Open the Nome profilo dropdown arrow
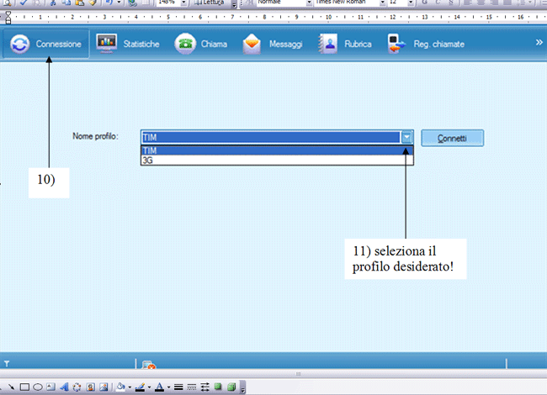Screen dimensions: 547x395 [407, 137]
